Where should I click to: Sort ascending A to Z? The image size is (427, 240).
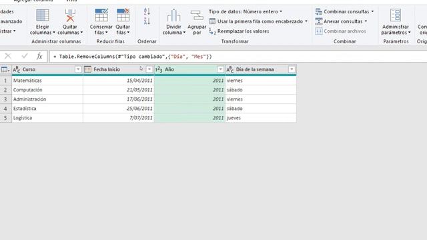coord(147,12)
